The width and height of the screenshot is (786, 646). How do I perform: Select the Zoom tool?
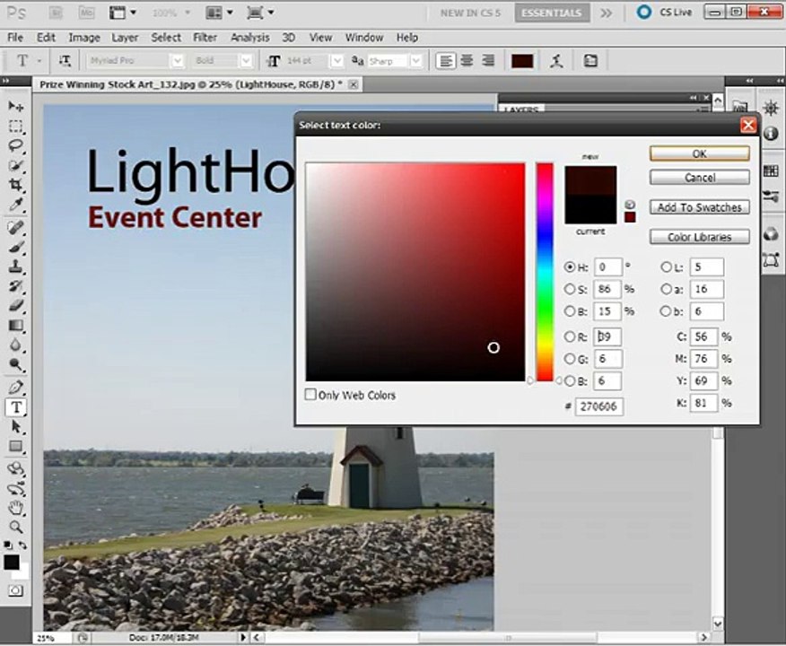pyautogui.click(x=16, y=527)
